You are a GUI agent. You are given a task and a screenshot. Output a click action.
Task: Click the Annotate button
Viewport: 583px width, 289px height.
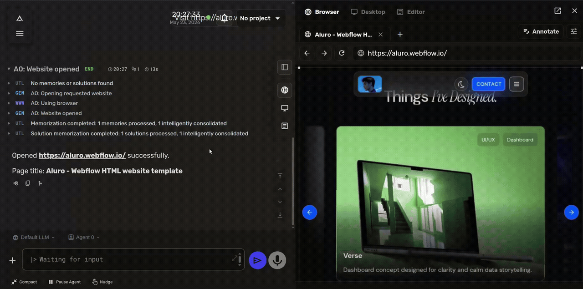tap(541, 31)
